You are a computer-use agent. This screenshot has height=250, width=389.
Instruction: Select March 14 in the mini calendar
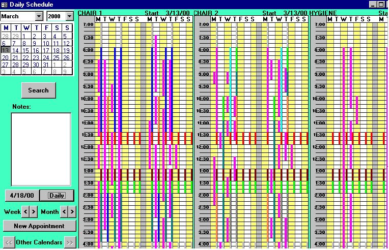15,50
